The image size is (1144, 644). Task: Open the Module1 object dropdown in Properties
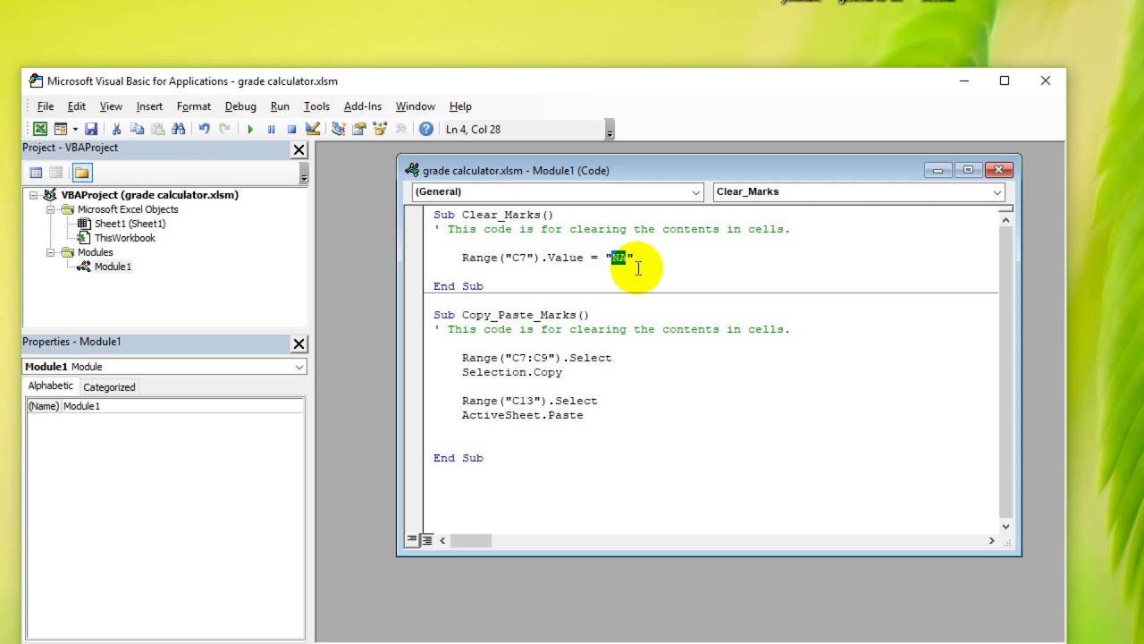coord(299,367)
